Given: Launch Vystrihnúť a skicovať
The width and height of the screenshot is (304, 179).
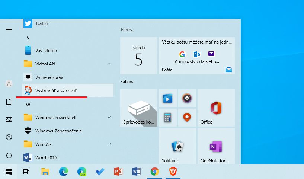Looking at the screenshot, I should (68, 90).
